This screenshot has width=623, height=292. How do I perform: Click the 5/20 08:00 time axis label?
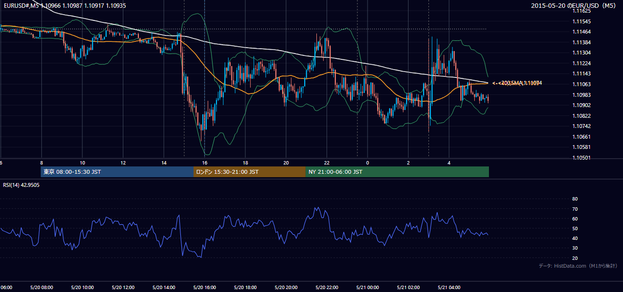click(41, 287)
